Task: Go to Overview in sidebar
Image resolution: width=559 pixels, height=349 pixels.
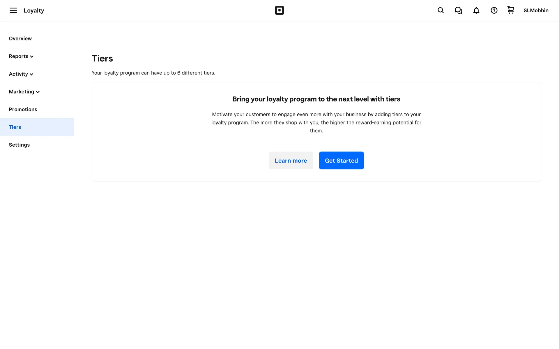Action: (20, 38)
